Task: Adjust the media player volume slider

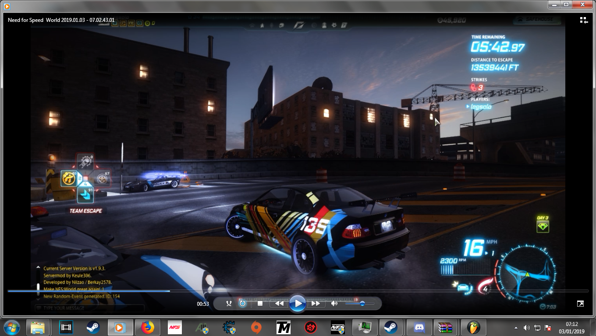Action: tap(359, 303)
